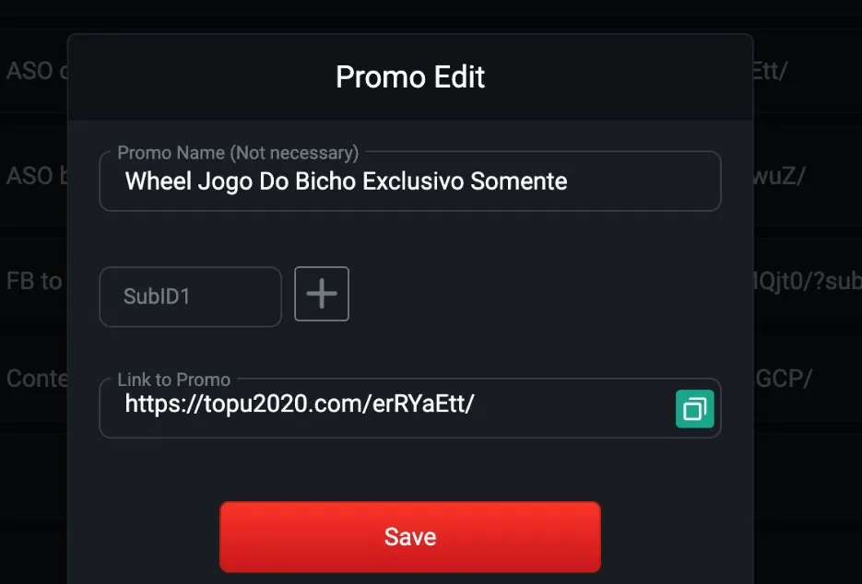This screenshot has height=584, width=862.
Task: Click the word "Somente" in promo name
Action: pyautogui.click(x=519, y=181)
